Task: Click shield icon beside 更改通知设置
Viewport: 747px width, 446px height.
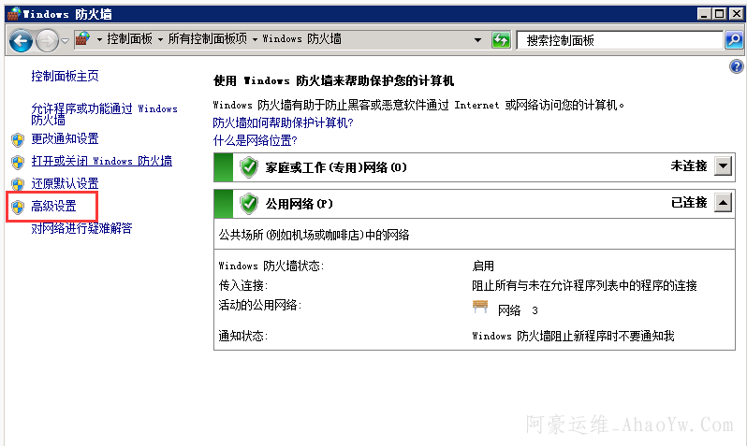Action: tap(18, 139)
